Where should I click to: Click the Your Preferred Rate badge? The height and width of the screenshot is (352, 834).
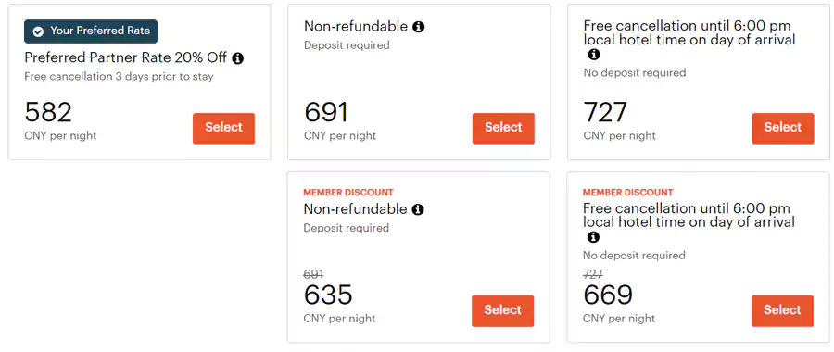(x=91, y=31)
